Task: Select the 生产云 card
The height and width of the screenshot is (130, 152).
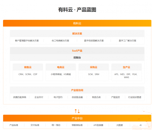Action: click(x=126, y=72)
